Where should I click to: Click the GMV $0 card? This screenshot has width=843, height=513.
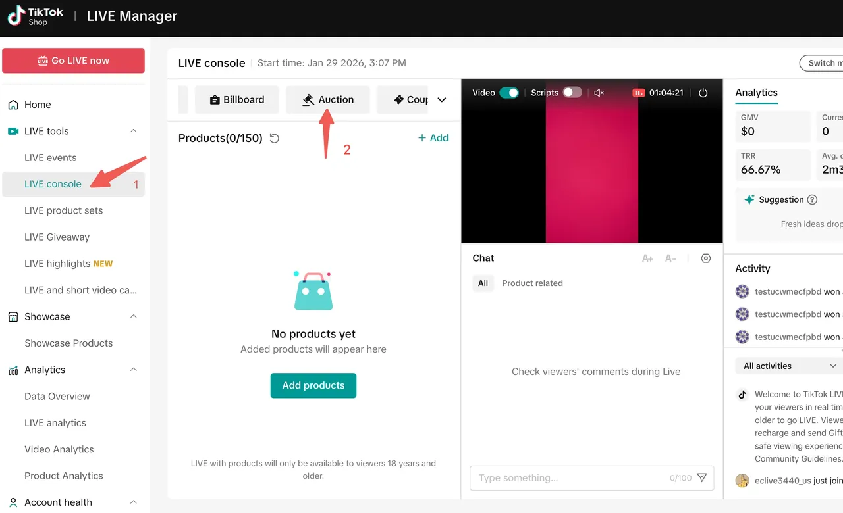pyautogui.click(x=773, y=126)
